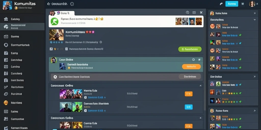Viewport: 261px width, 130px height.
Task: Close the middle right-side panel
Action: pos(255,77)
